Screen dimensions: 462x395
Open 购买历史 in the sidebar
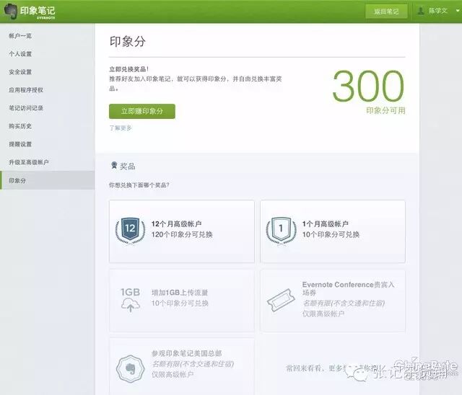click(20, 126)
